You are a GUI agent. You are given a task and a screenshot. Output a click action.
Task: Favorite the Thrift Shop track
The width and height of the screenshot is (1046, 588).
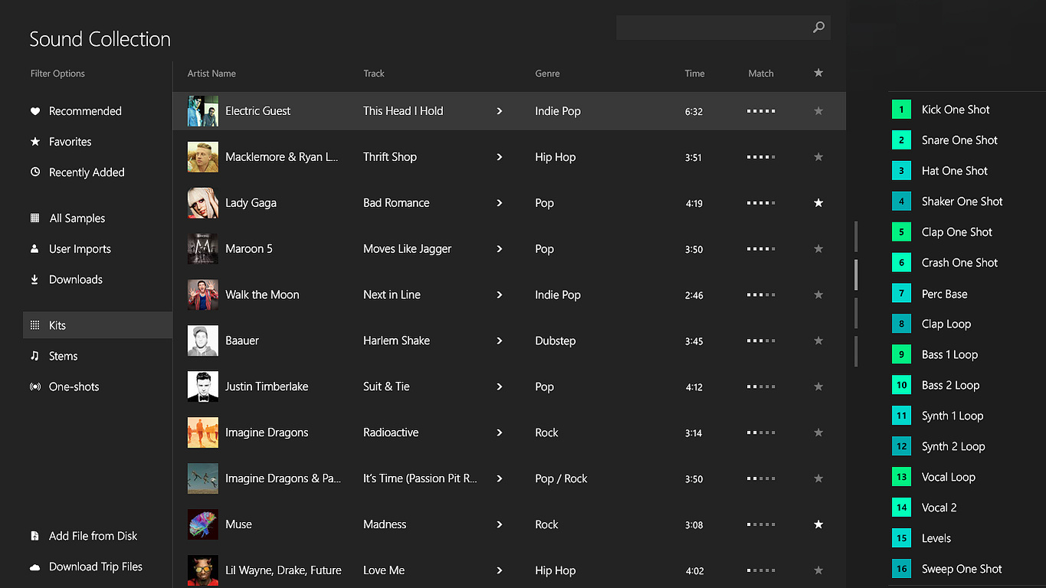click(818, 157)
